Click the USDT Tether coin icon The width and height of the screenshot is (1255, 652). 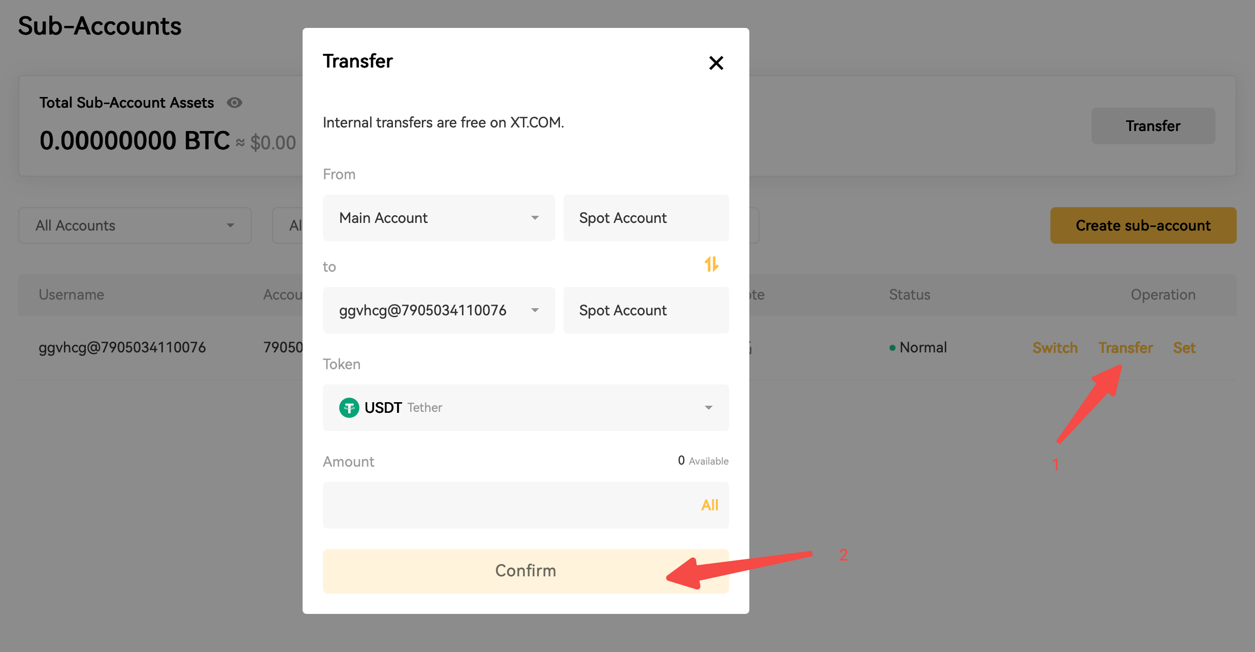(349, 408)
